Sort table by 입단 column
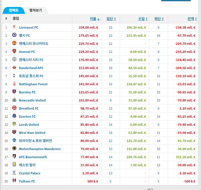 point(111,19)
